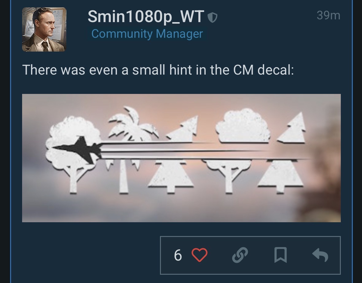Enlarge the CM decal image
The height and width of the screenshot is (283, 362).
click(181, 158)
